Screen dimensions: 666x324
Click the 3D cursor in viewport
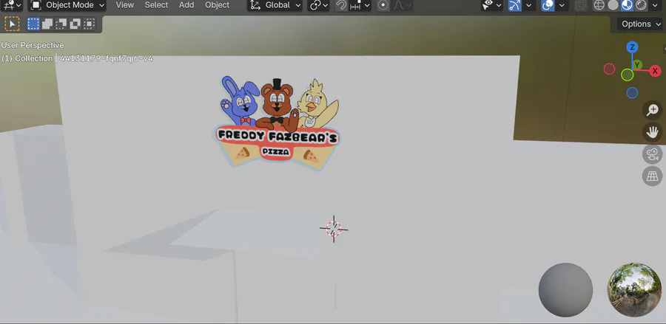tap(334, 229)
